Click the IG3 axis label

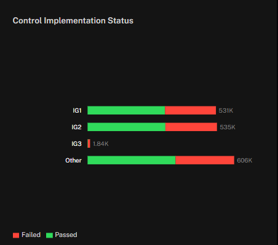pyautogui.click(x=76, y=144)
